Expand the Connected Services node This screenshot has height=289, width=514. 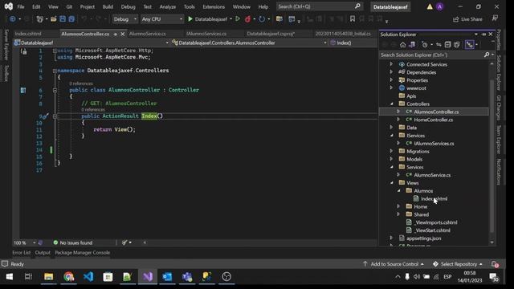[391, 64]
